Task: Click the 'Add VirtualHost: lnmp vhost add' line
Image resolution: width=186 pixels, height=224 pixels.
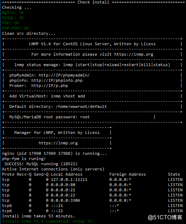Action: coord(47,96)
